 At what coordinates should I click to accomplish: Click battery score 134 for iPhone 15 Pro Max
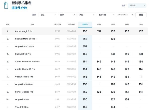[141, 62]
